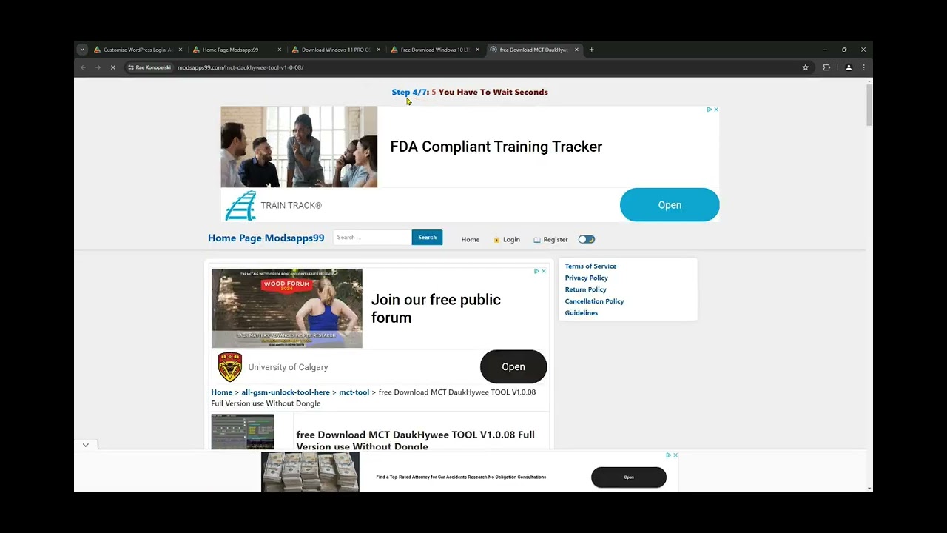Click the money stack ad image

point(310,472)
